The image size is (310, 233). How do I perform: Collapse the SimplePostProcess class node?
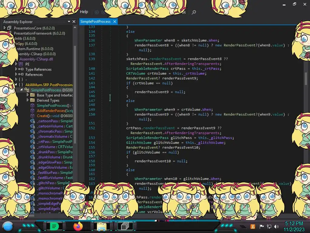(x=21, y=90)
